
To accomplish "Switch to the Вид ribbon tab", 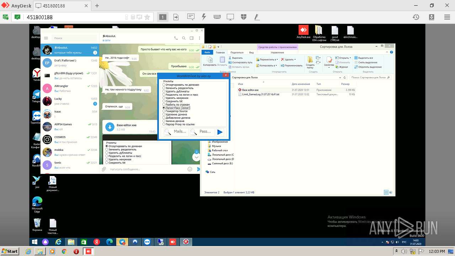I will [x=251, y=53].
